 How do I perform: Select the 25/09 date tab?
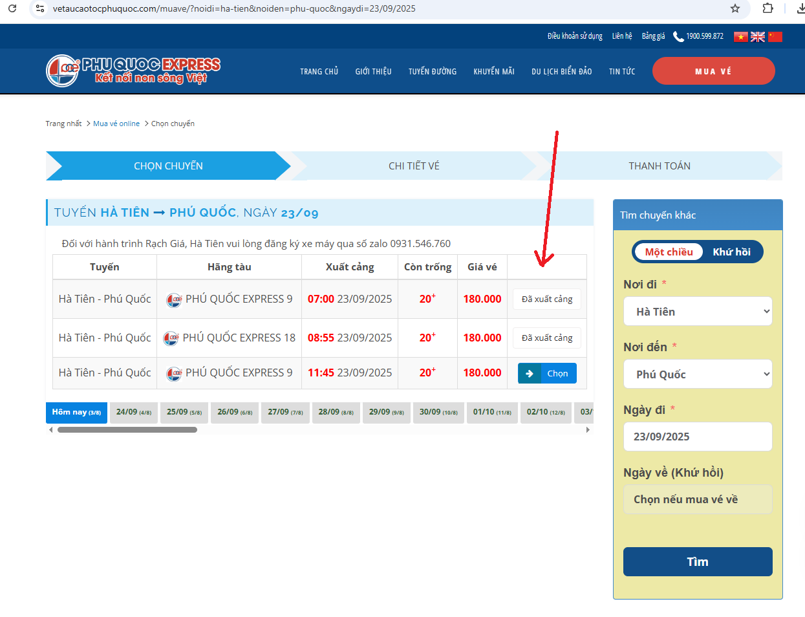coord(184,412)
